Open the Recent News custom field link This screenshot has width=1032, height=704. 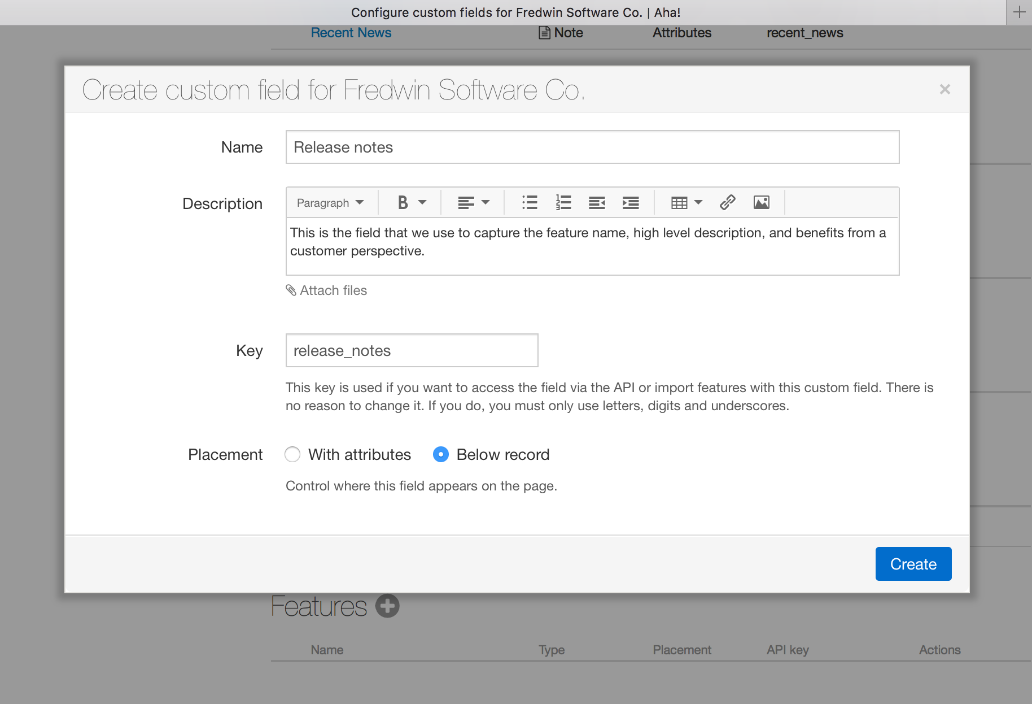(351, 33)
